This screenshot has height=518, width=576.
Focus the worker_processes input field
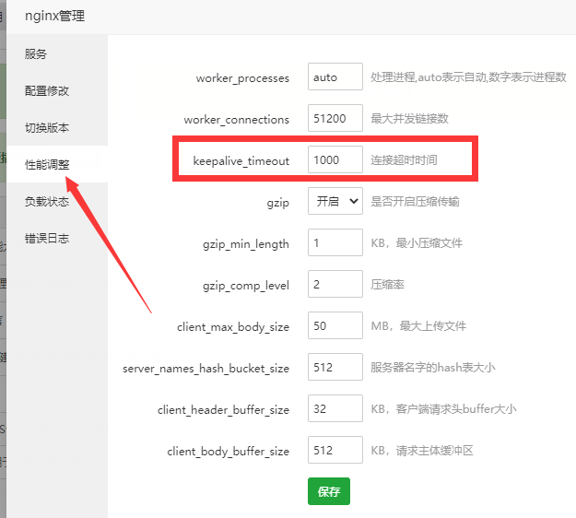point(335,77)
